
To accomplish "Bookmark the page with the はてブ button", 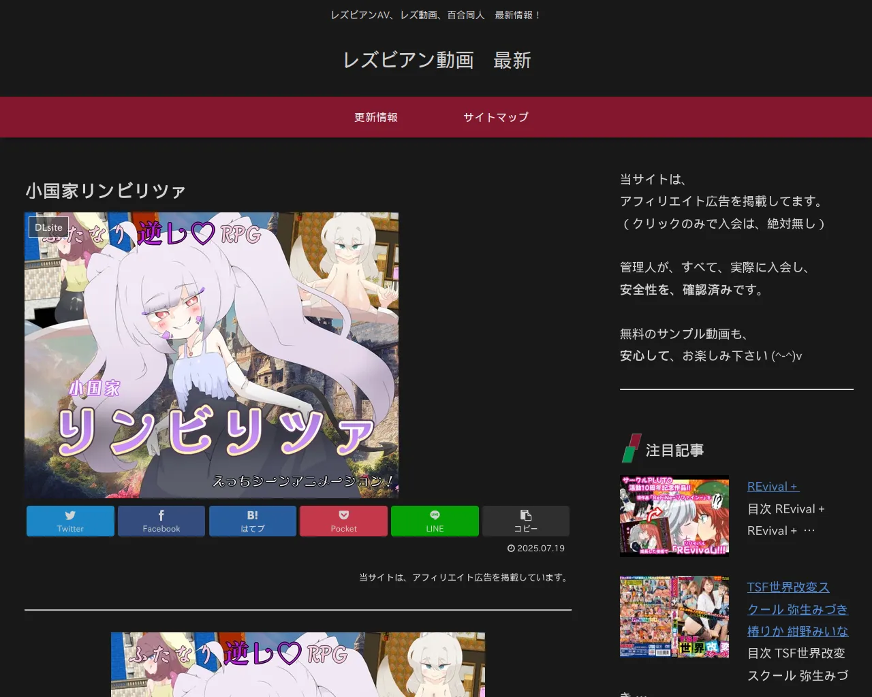I will (253, 521).
